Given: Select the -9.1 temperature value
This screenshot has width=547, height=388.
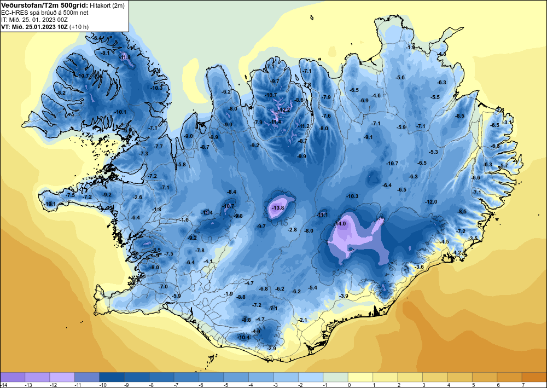Looking at the screenshot, I should tap(368, 137).
